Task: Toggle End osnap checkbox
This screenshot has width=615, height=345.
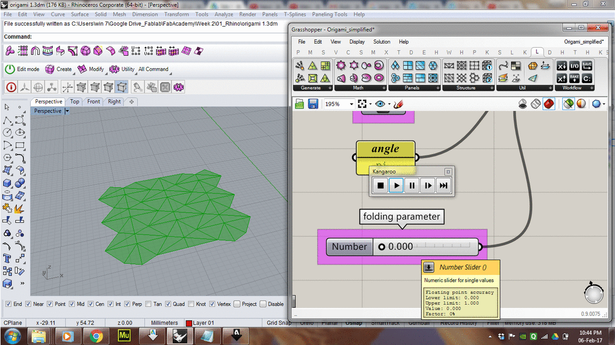Action: pyautogui.click(x=8, y=304)
